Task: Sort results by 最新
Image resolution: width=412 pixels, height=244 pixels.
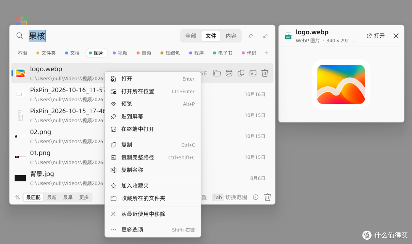Action: pyautogui.click(x=52, y=197)
